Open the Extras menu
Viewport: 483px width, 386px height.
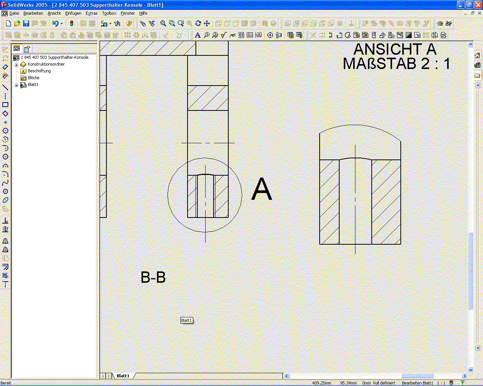[91, 13]
